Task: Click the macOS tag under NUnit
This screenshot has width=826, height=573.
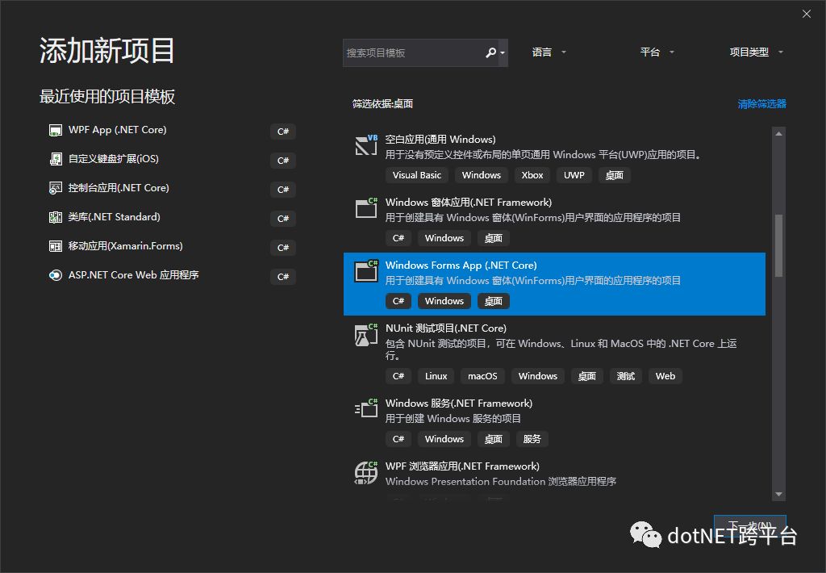Action: pos(482,376)
